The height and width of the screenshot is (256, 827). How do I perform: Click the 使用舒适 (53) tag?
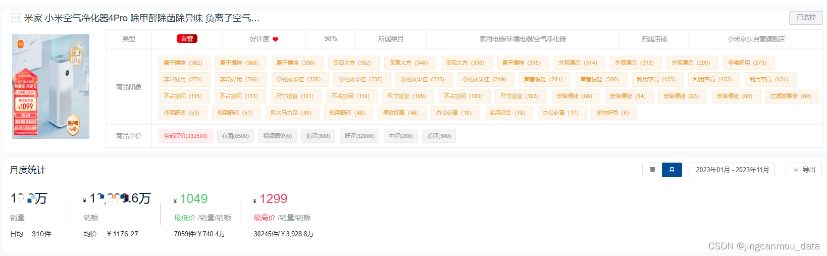coord(183,113)
